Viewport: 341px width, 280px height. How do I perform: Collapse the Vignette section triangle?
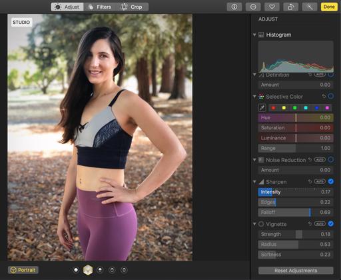pos(254,224)
